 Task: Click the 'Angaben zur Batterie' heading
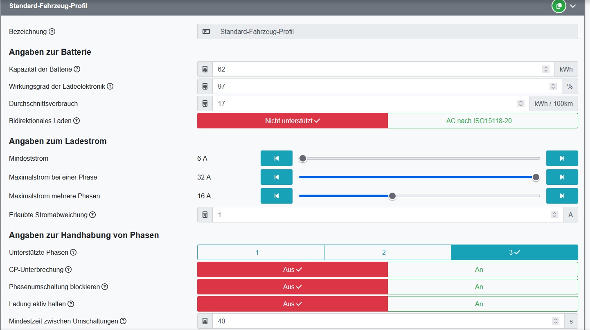pos(50,52)
